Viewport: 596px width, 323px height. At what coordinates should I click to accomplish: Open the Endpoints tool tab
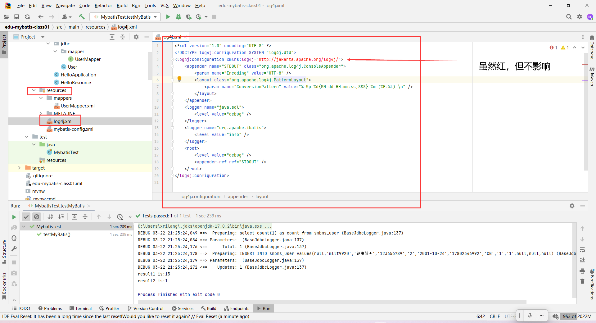click(x=237, y=308)
